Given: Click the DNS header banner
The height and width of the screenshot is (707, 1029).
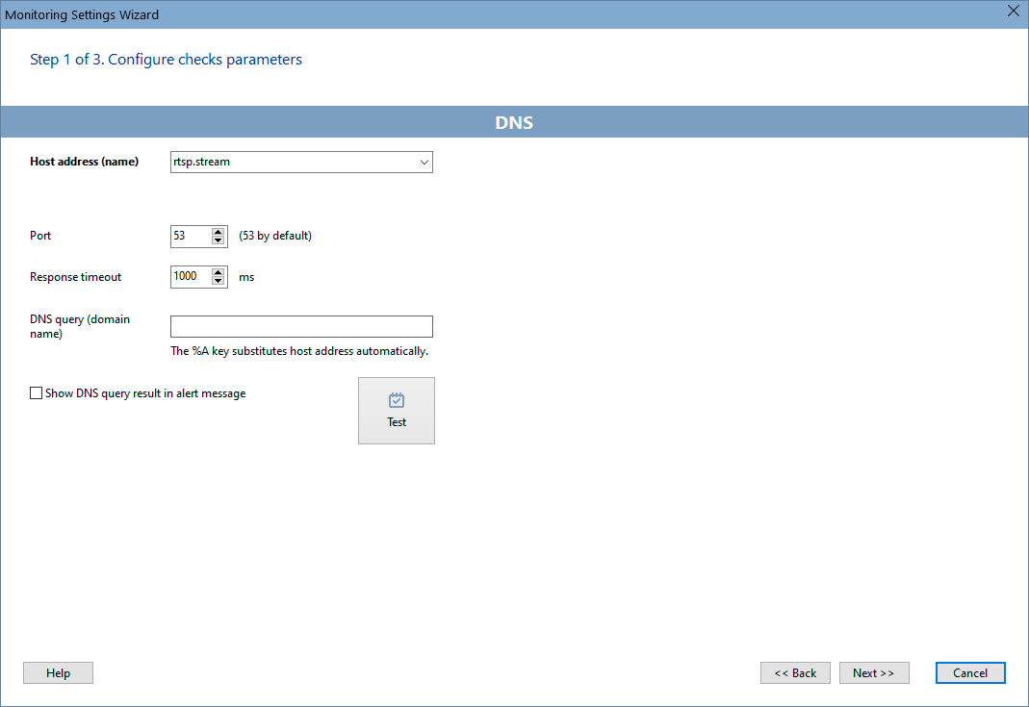Looking at the screenshot, I should point(514,122).
